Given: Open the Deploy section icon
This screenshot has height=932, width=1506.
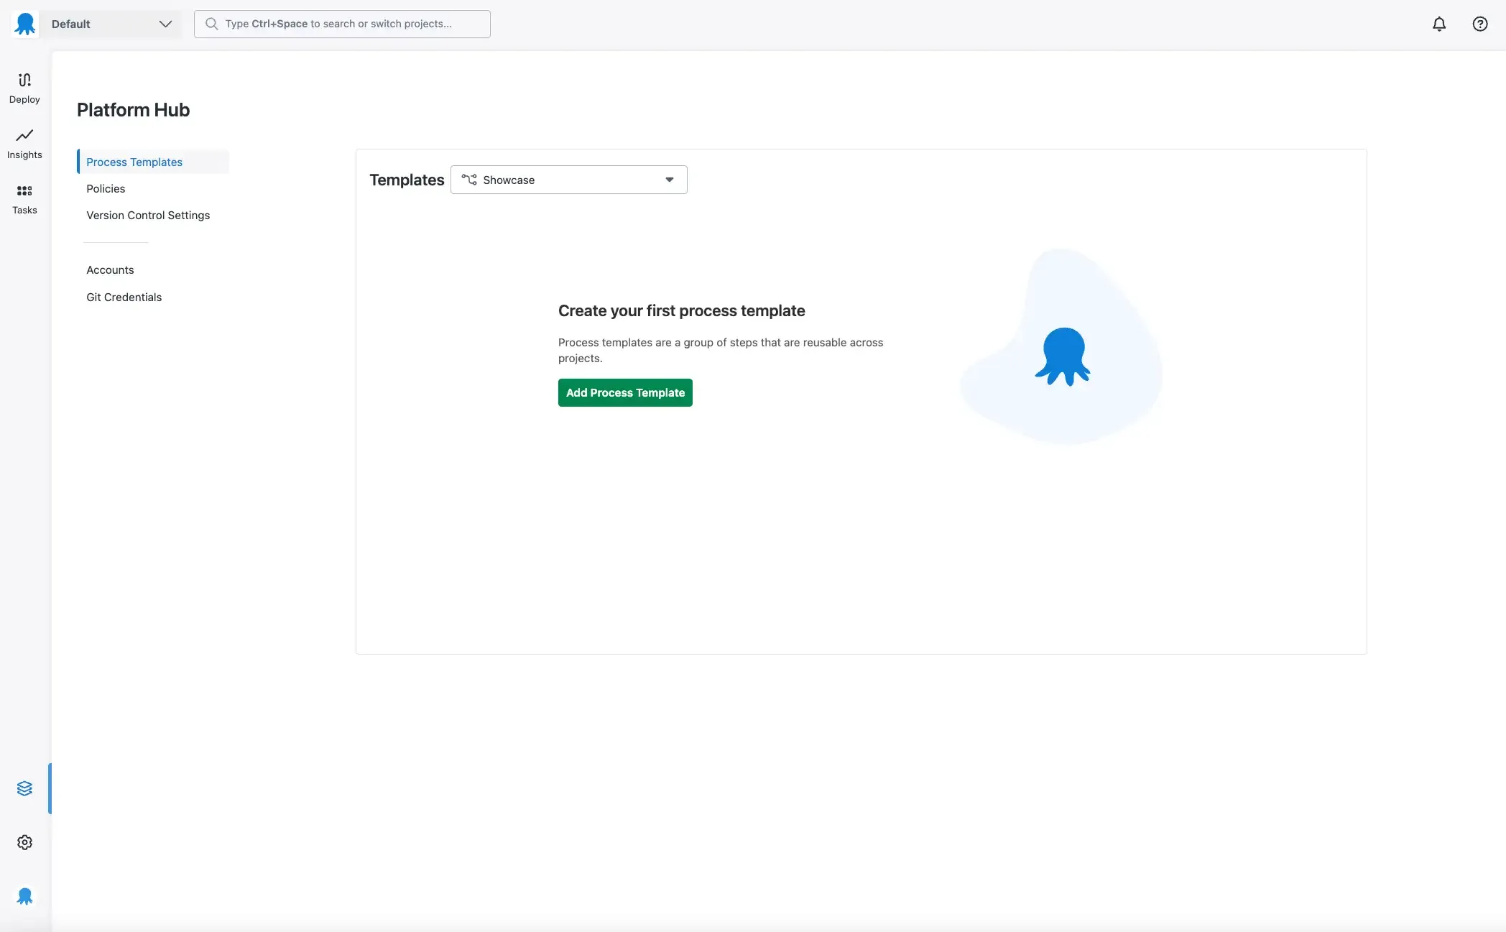Looking at the screenshot, I should (24, 80).
